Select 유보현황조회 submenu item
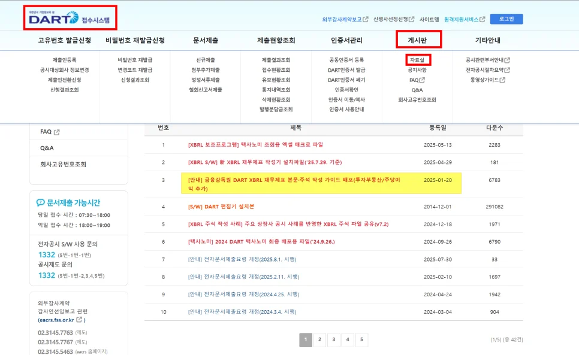Image resolution: width=579 pixels, height=355 pixels. click(276, 80)
